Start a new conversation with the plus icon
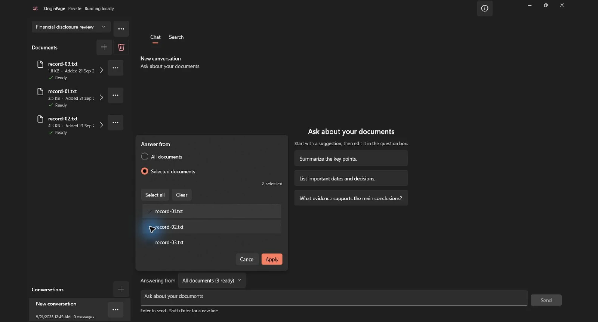 (x=121, y=289)
